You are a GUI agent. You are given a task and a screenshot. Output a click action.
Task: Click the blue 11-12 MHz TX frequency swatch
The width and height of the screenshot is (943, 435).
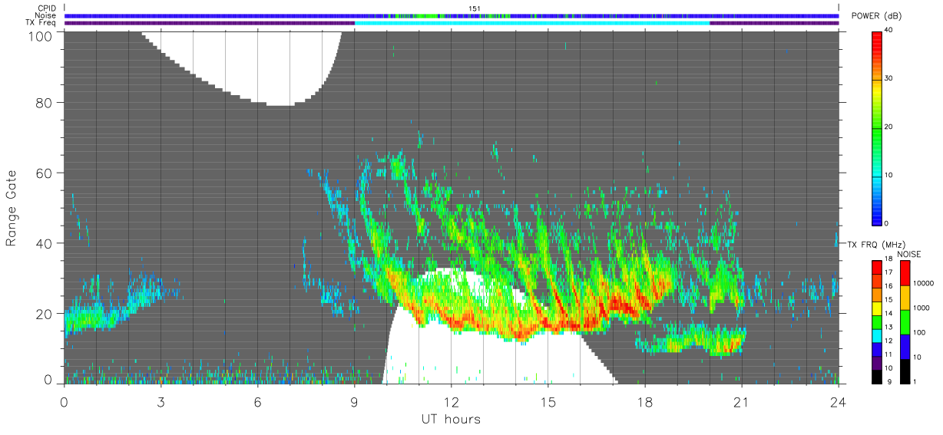(877, 350)
